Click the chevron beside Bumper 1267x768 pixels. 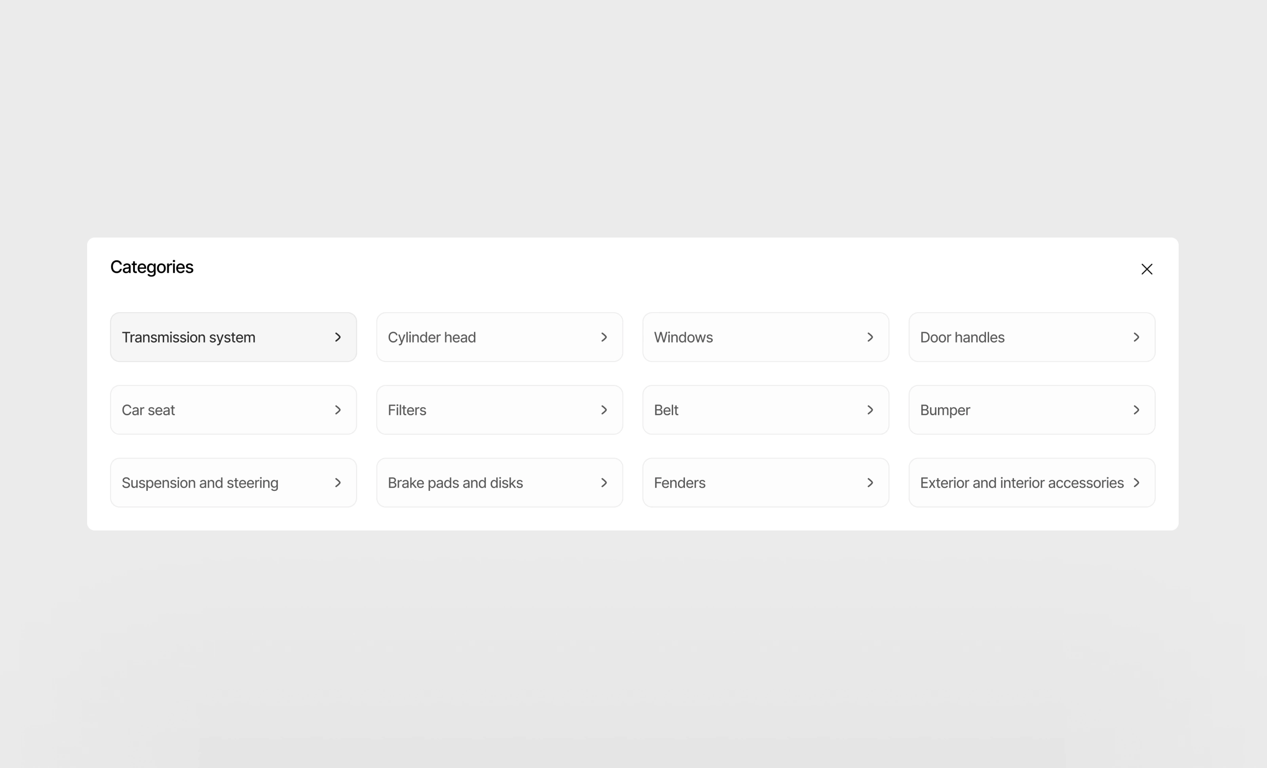point(1136,410)
